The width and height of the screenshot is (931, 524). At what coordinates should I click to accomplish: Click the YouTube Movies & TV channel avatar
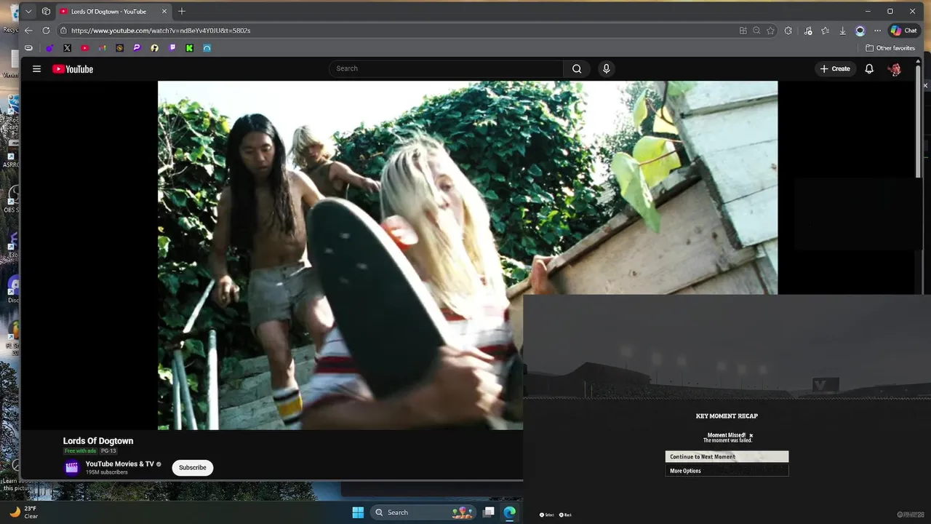coord(71,467)
